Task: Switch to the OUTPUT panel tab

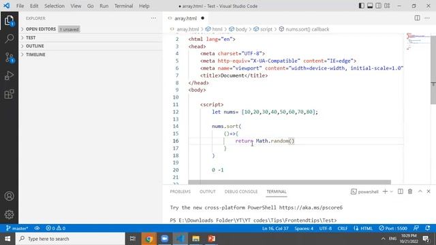Action: click(x=207, y=192)
